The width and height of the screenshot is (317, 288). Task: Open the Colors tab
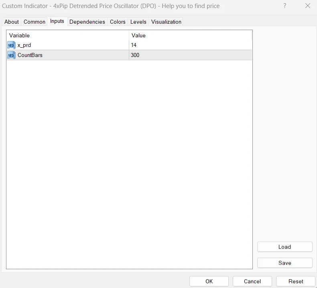118,22
